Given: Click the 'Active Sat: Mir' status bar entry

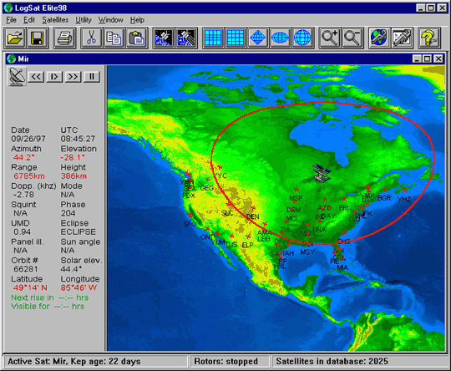Looking at the screenshot, I should coord(95,362).
